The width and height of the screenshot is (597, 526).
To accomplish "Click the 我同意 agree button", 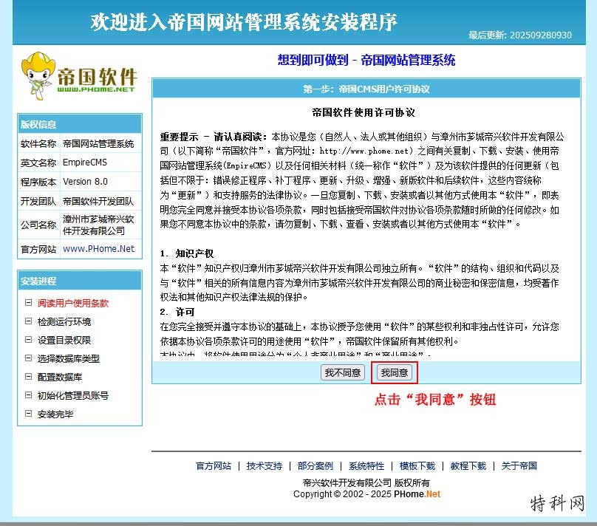I will pos(394,372).
